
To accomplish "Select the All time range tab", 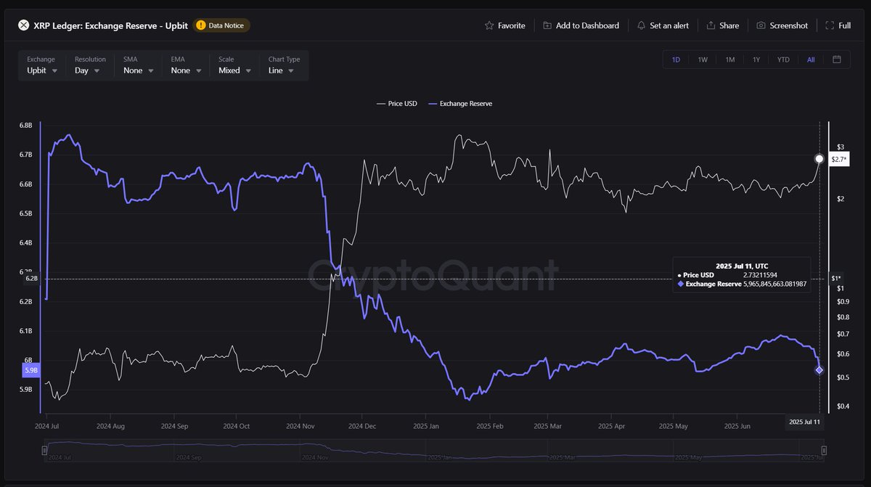I will pyautogui.click(x=811, y=60).
